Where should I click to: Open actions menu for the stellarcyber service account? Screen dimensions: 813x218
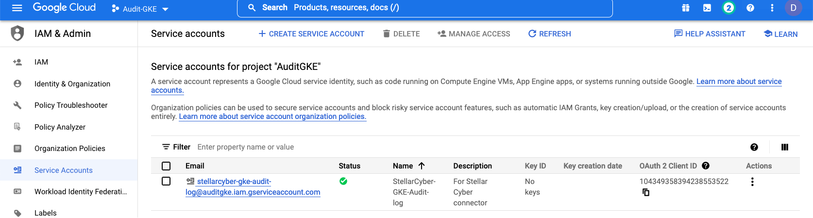point(752,182)
